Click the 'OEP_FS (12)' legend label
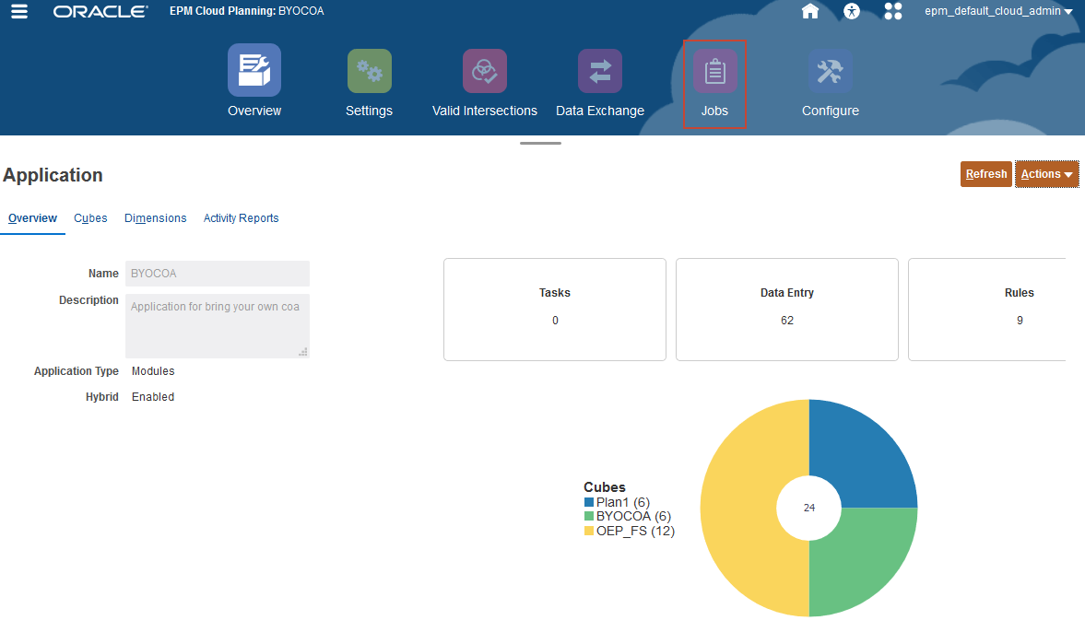This screenshot has height=632, width=1085. pyautogui.click(x=635, y=531)
